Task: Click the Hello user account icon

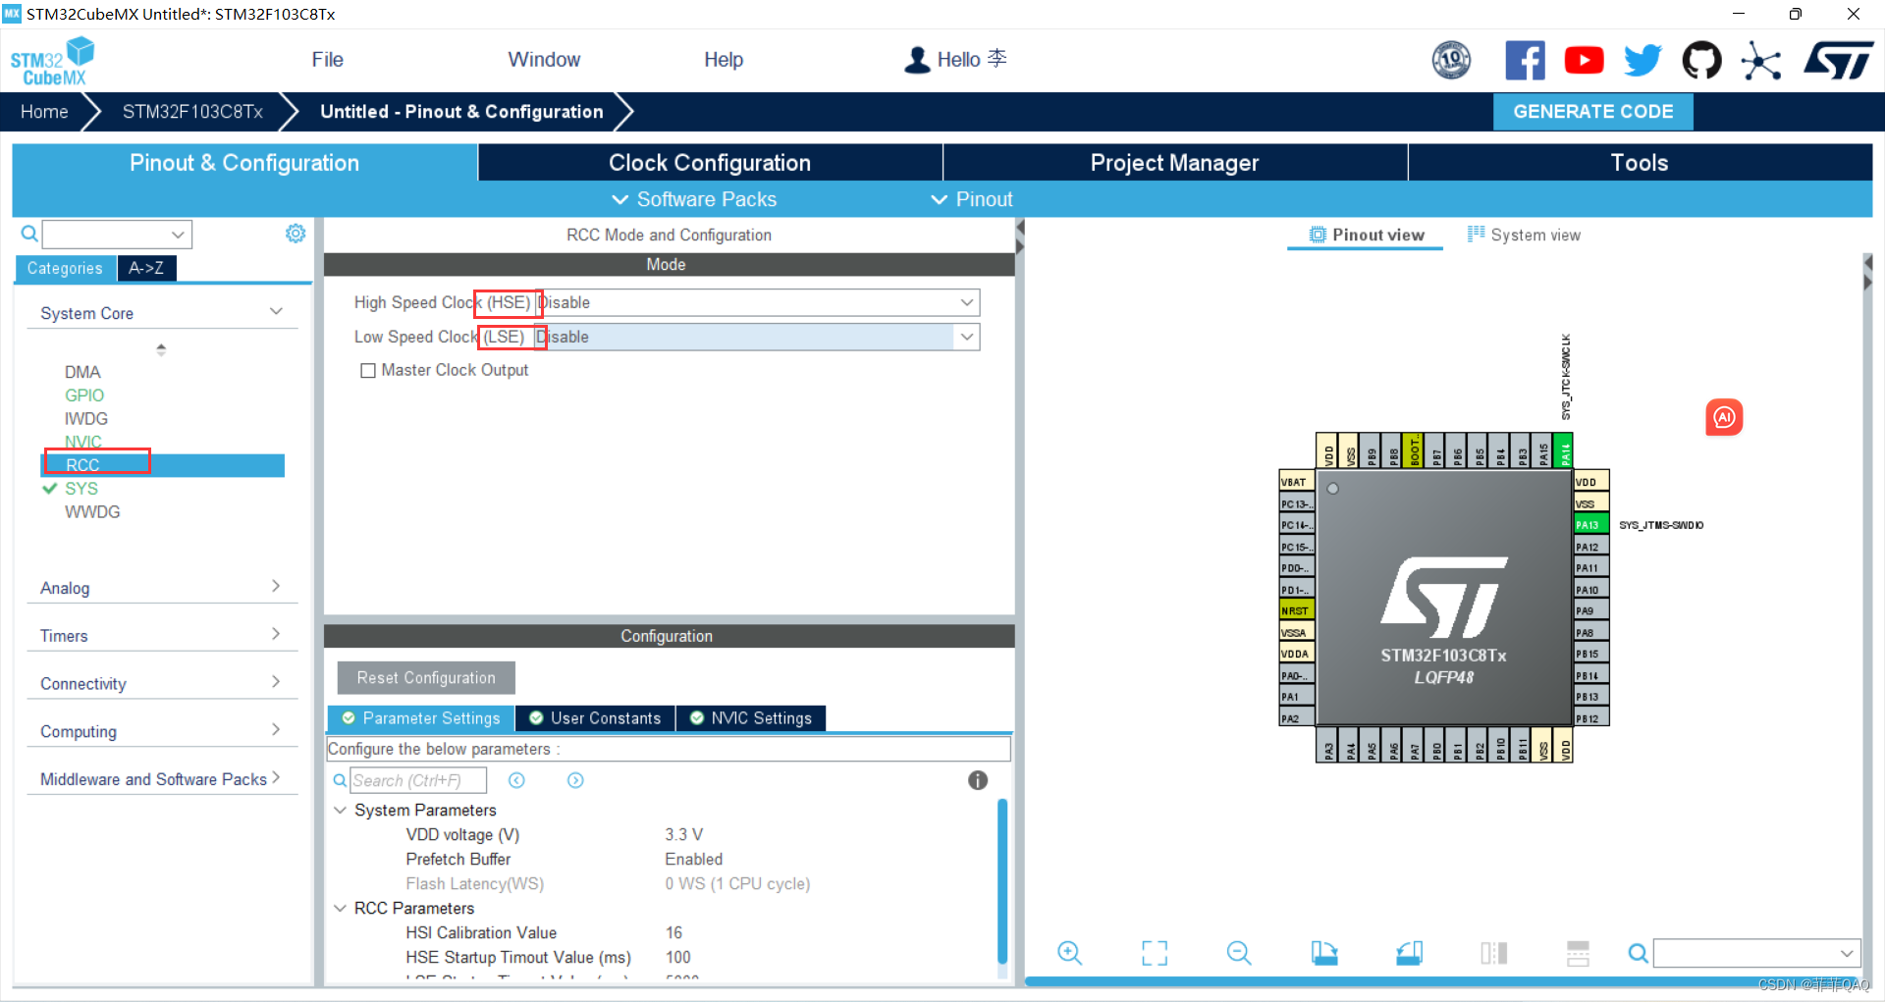Action: tap(917, 60)
